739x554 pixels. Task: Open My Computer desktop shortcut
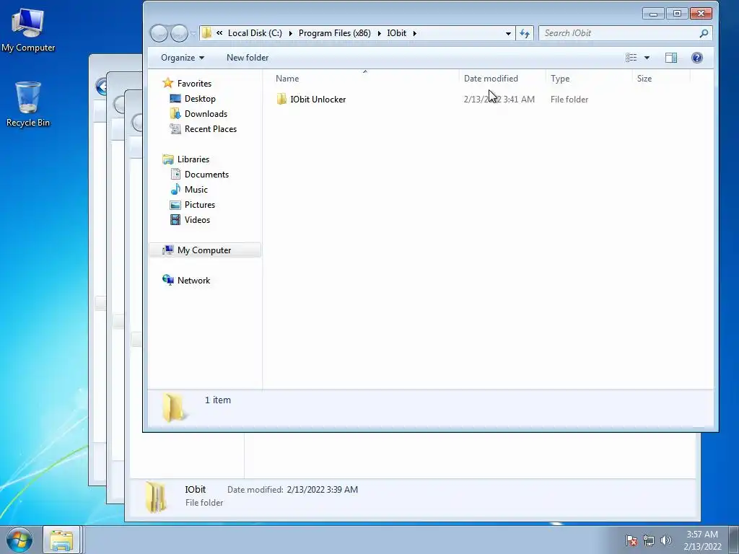tap(28, 30)
